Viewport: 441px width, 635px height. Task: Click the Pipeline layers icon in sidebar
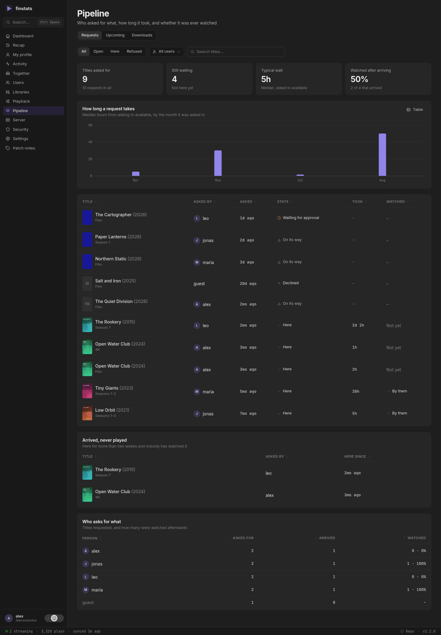(8, 111)
